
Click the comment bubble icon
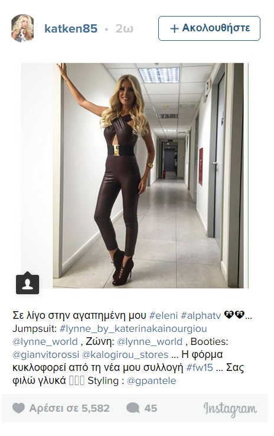tap(133, 408)
